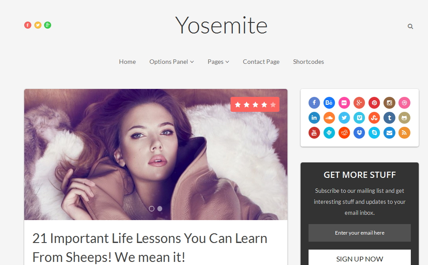428x265 pixels.
Task: Open the Shortcodes menu item
Action: (x=309, y=62)
